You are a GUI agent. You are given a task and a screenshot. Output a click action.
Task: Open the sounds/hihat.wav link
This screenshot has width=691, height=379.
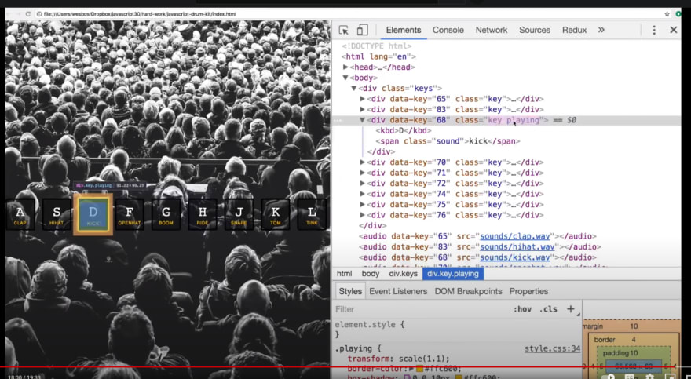(x=517, y=247)
